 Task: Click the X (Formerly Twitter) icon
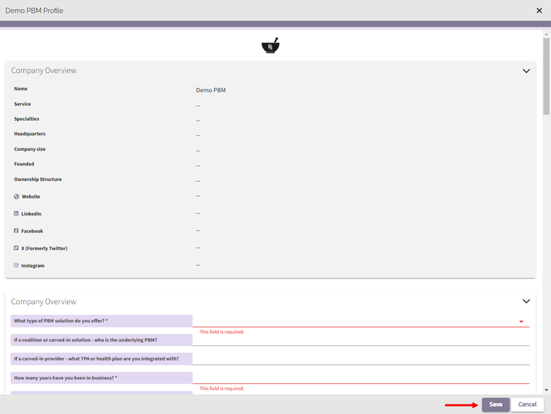(17, 248)
